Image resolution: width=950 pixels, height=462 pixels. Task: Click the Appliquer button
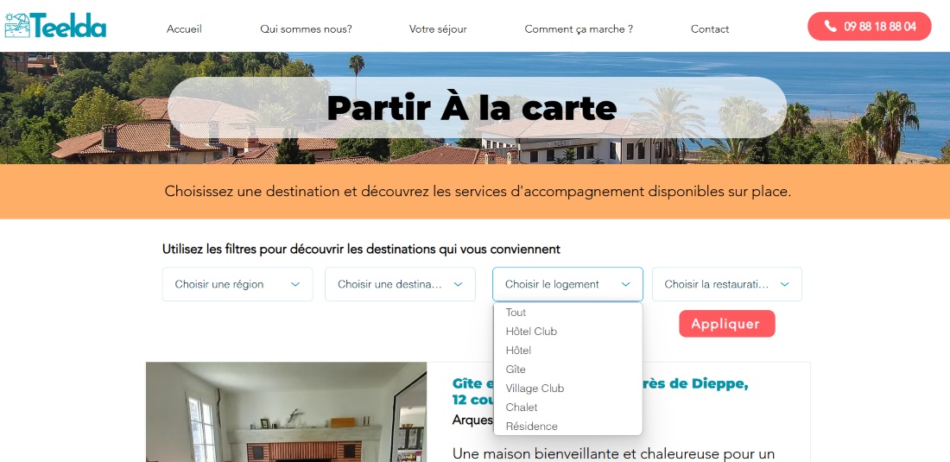[x=726, y=323]
